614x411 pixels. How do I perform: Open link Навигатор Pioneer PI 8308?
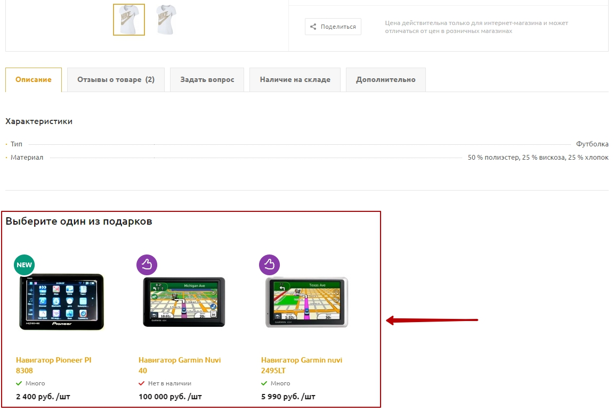click(x=54, y=365)
